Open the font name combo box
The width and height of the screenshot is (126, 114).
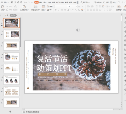pyautogui.click(x=61, y=7)
